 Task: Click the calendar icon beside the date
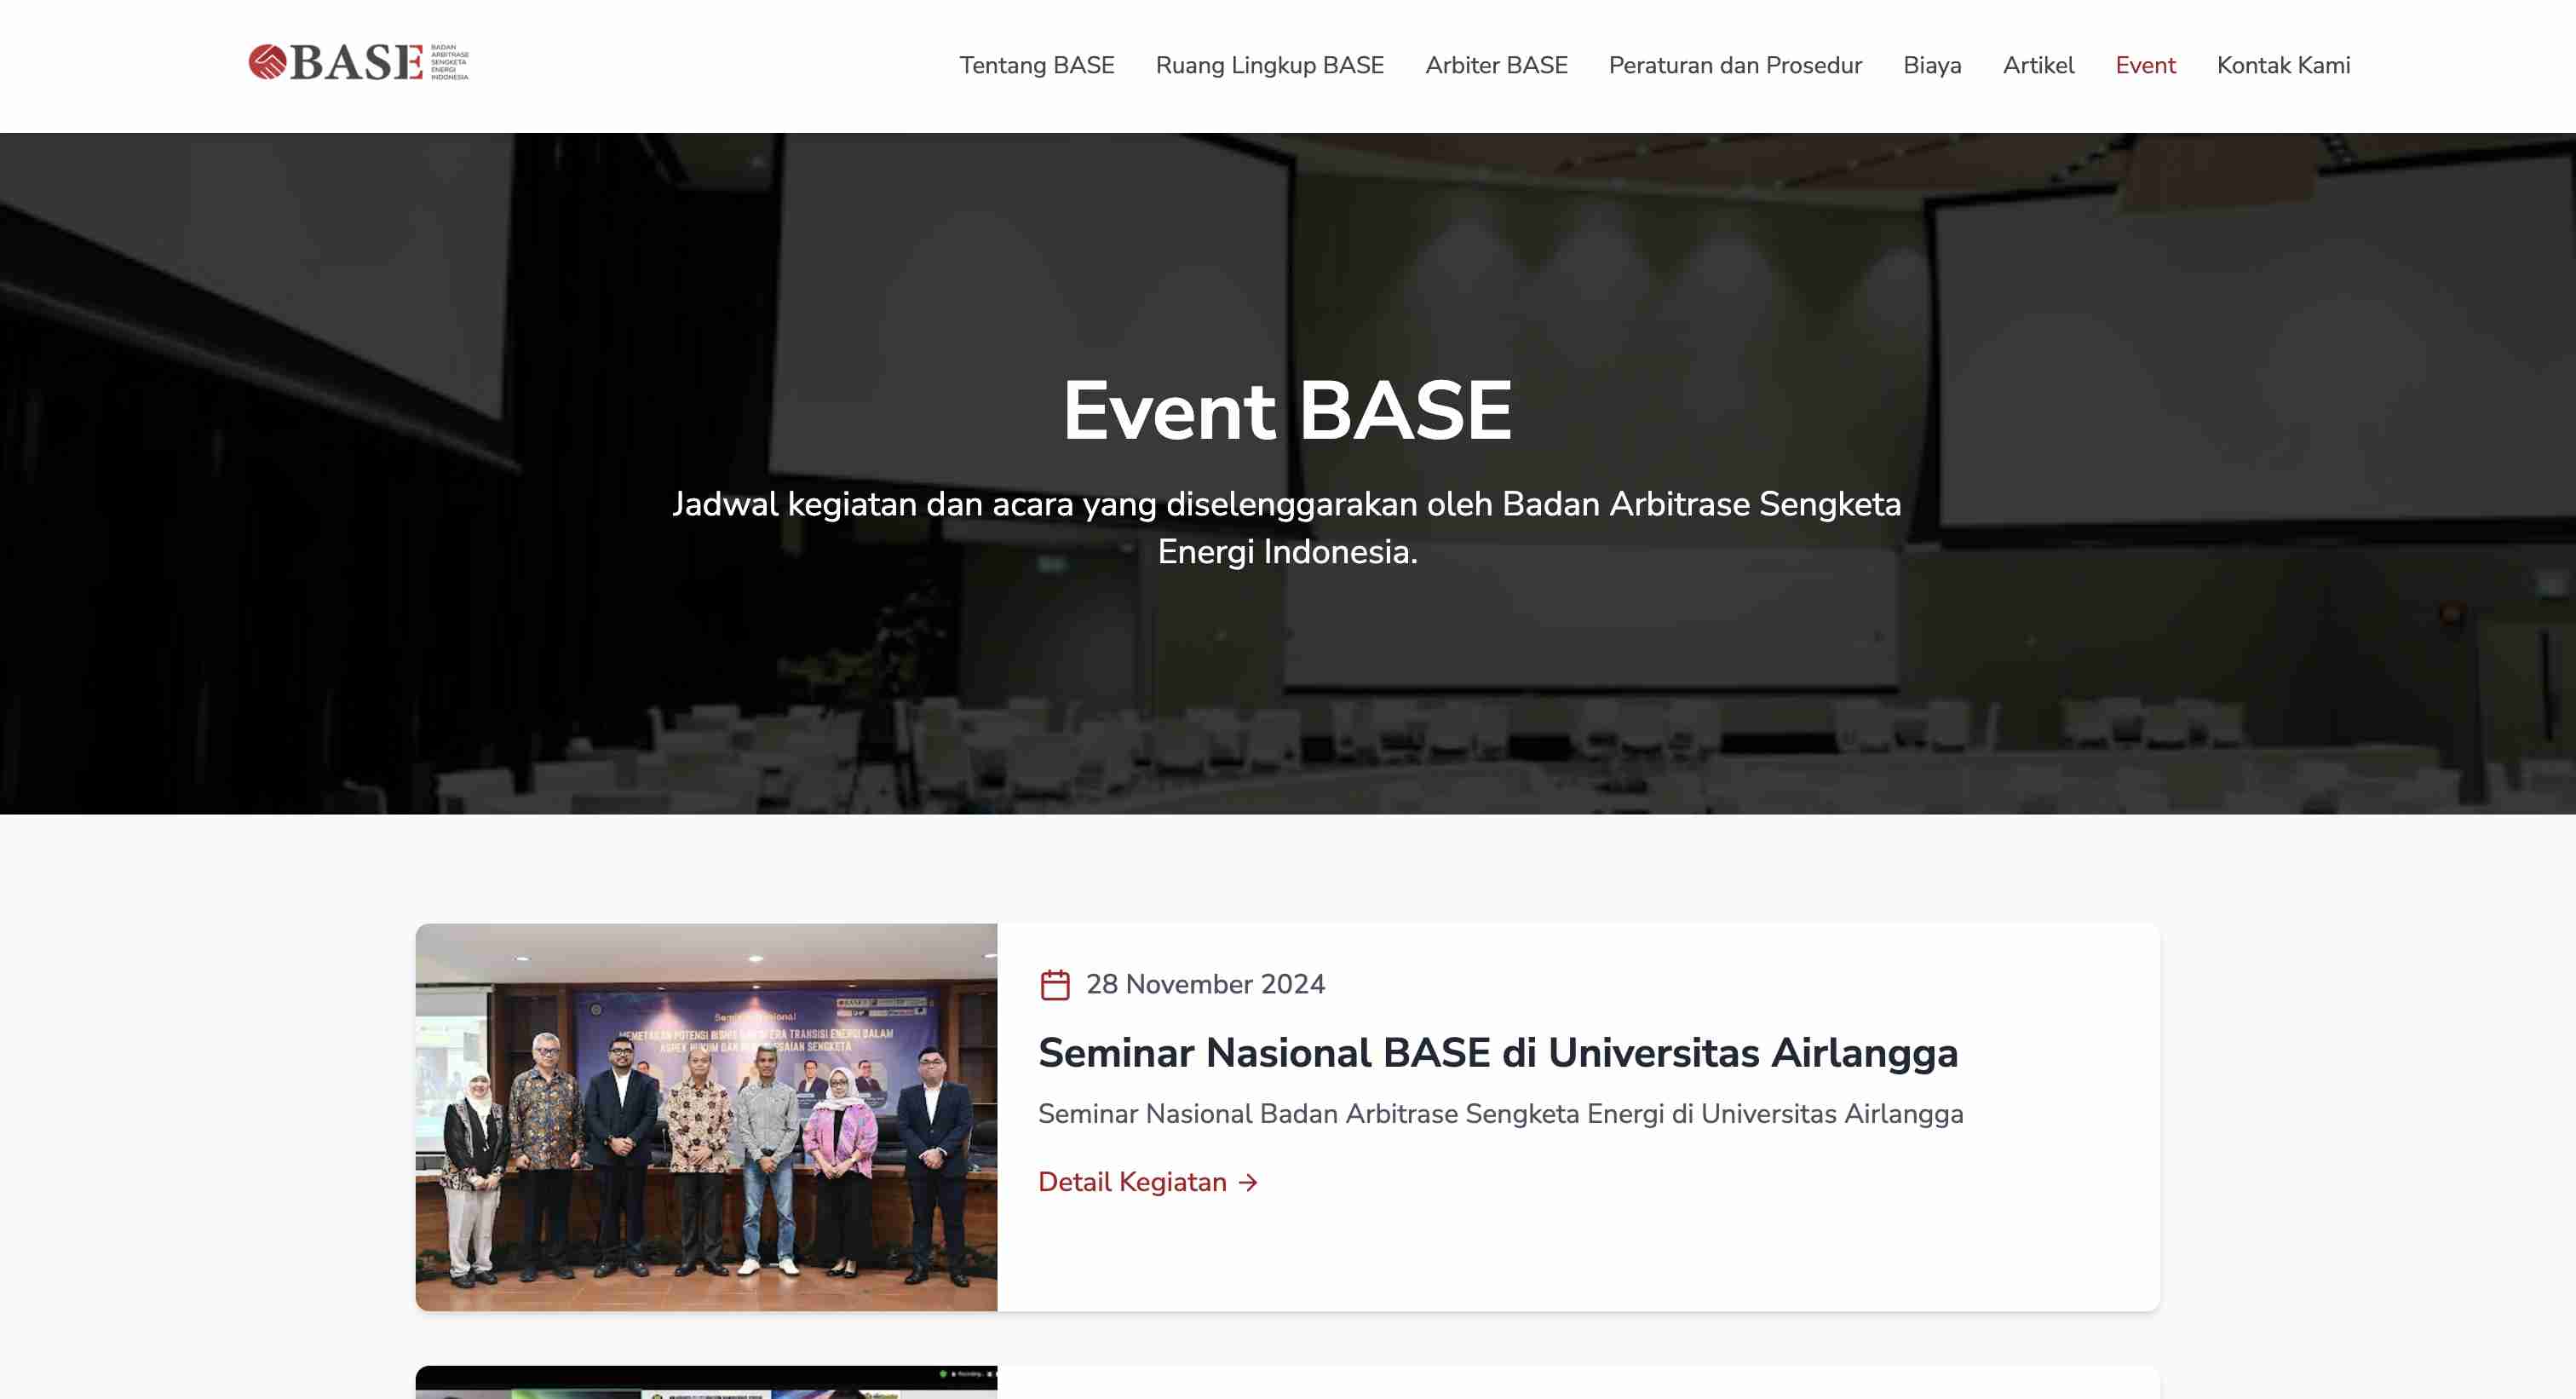coord(1055,984)
